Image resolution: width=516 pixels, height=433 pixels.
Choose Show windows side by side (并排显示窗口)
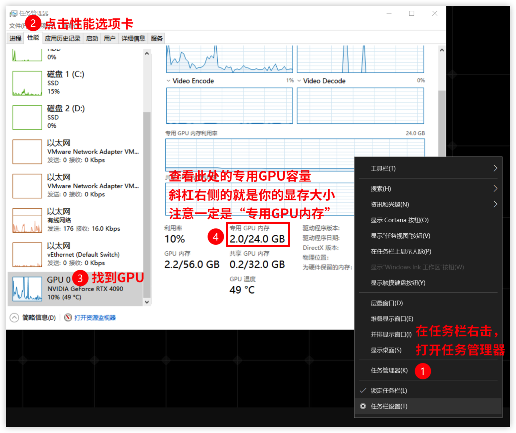coord(428,334)
